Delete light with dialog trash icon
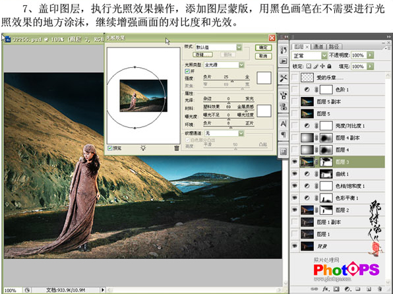The width and height of the screenshot is (393, 294). tap(177, 148)
